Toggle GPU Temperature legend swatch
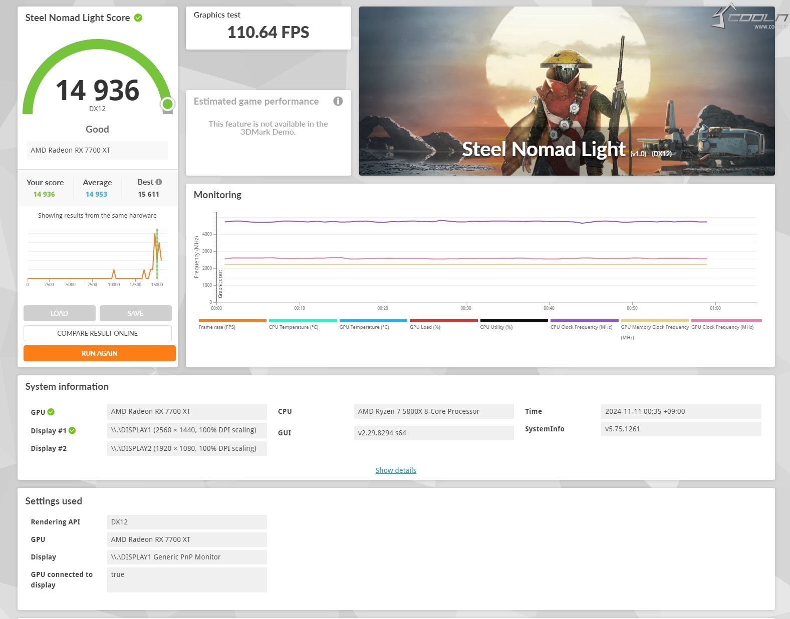 pyautogui.click(x=373, y=320)
